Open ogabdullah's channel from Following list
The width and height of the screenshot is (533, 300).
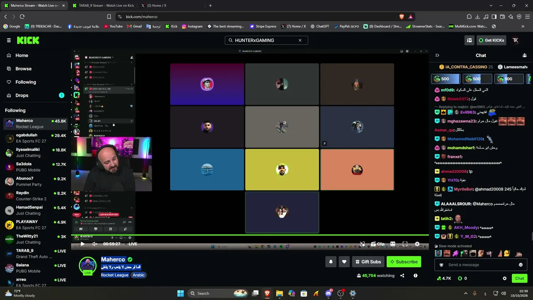pyautogui.click(x=35, y=138)
